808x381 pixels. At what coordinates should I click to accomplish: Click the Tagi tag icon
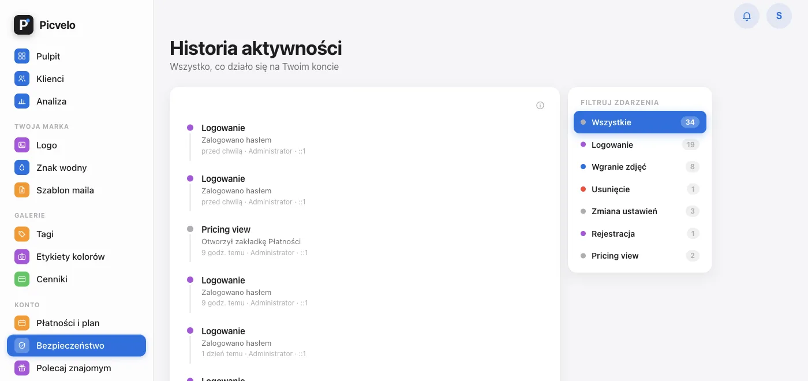[x=22, y=234]
